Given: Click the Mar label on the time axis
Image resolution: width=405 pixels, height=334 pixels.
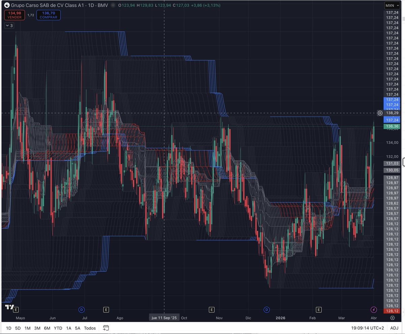Looking at the screenshot, I should pos(342,318).
